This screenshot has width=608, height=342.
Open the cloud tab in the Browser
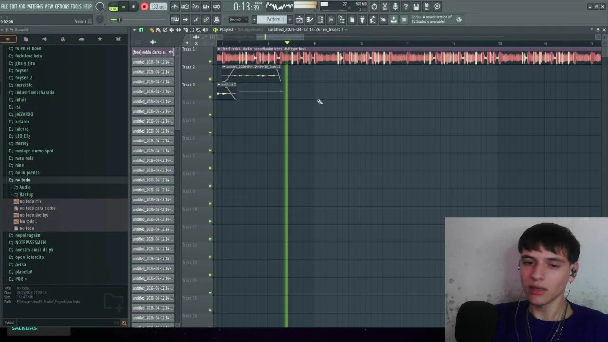point(81,39)
